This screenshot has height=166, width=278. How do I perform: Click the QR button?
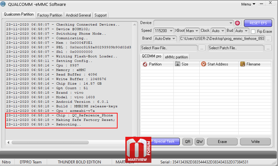(x=188, y=142)
